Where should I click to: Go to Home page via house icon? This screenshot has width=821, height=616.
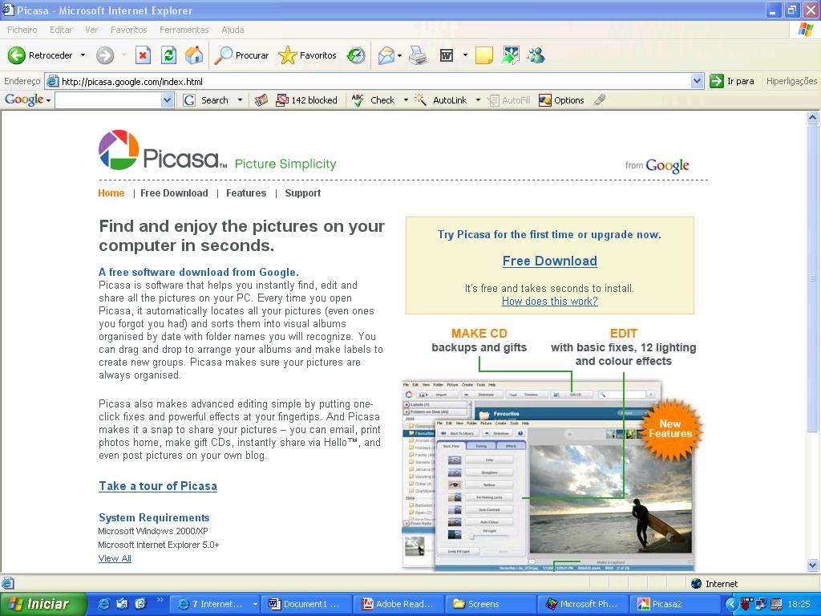pyautogui.click(x=194, y=55)
